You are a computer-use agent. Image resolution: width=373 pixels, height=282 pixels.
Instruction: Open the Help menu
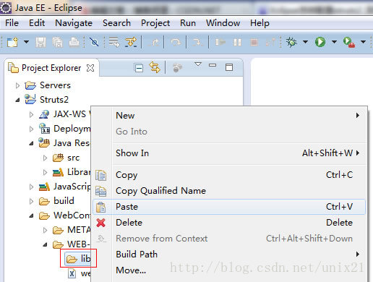click(260, 23)
